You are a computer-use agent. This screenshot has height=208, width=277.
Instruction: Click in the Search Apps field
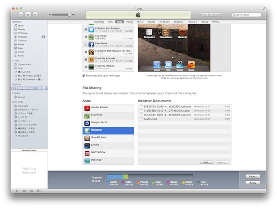click(x=247, y=15)
